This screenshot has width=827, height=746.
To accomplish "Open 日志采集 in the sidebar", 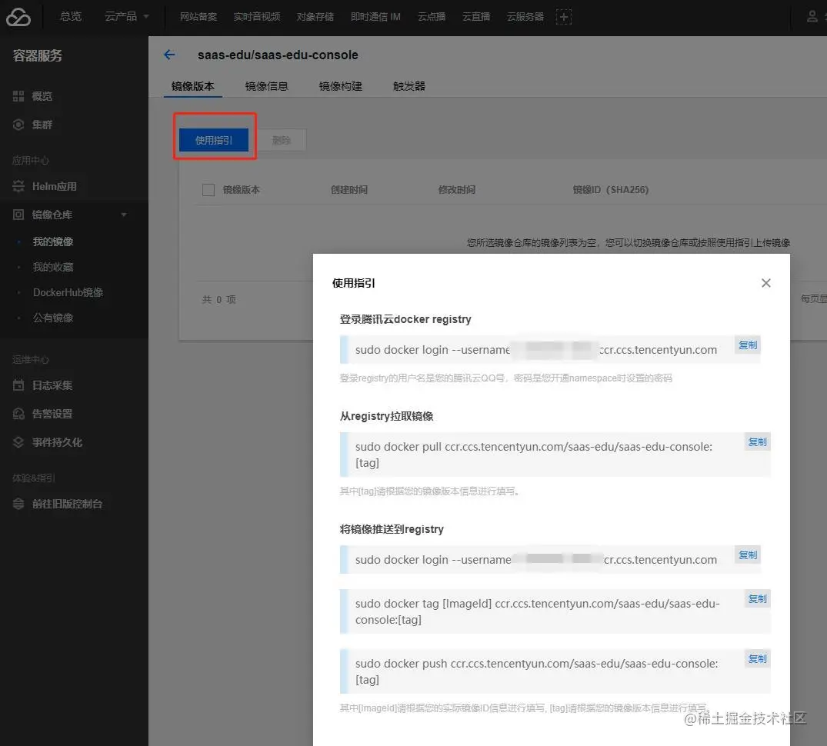I will [52, 385].
